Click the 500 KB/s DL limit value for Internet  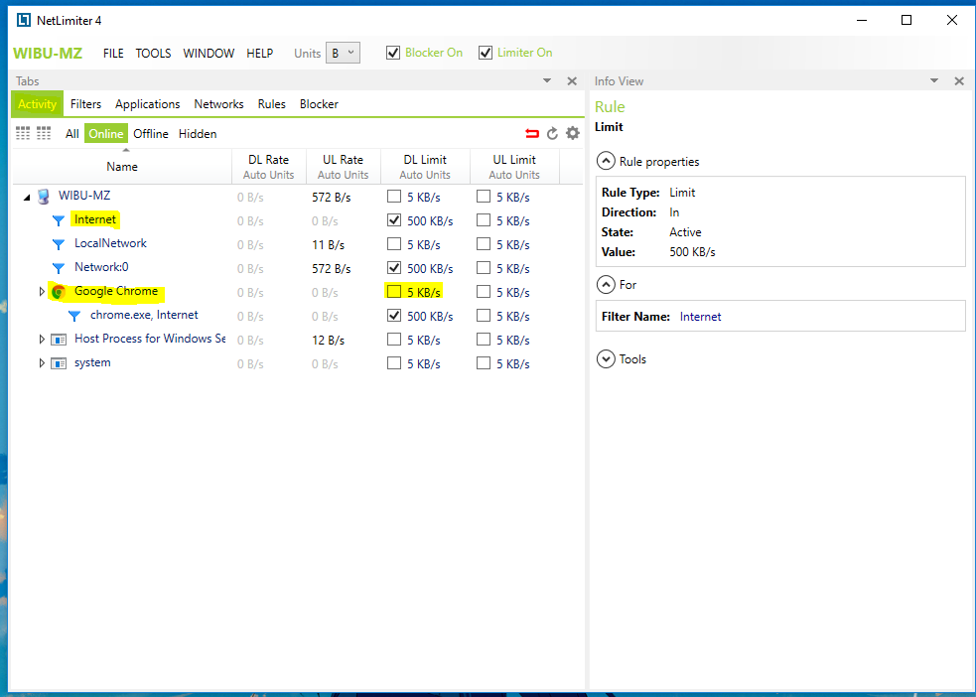pyautogui.click(x=430, y=221)
